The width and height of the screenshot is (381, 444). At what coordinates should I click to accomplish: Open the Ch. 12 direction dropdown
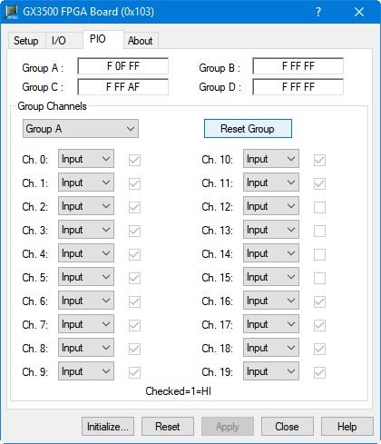[271, 205]
